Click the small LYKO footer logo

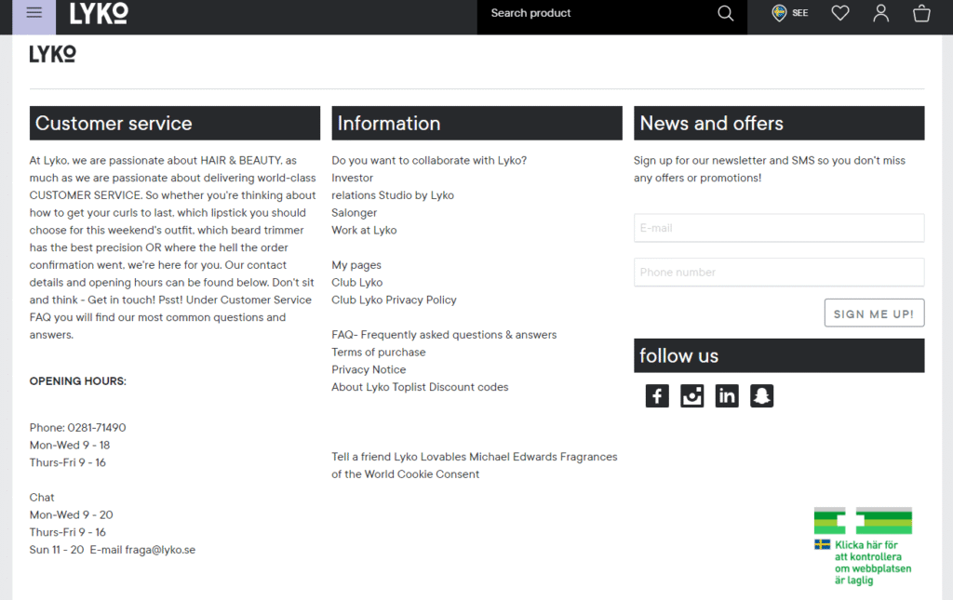[53, 54]
